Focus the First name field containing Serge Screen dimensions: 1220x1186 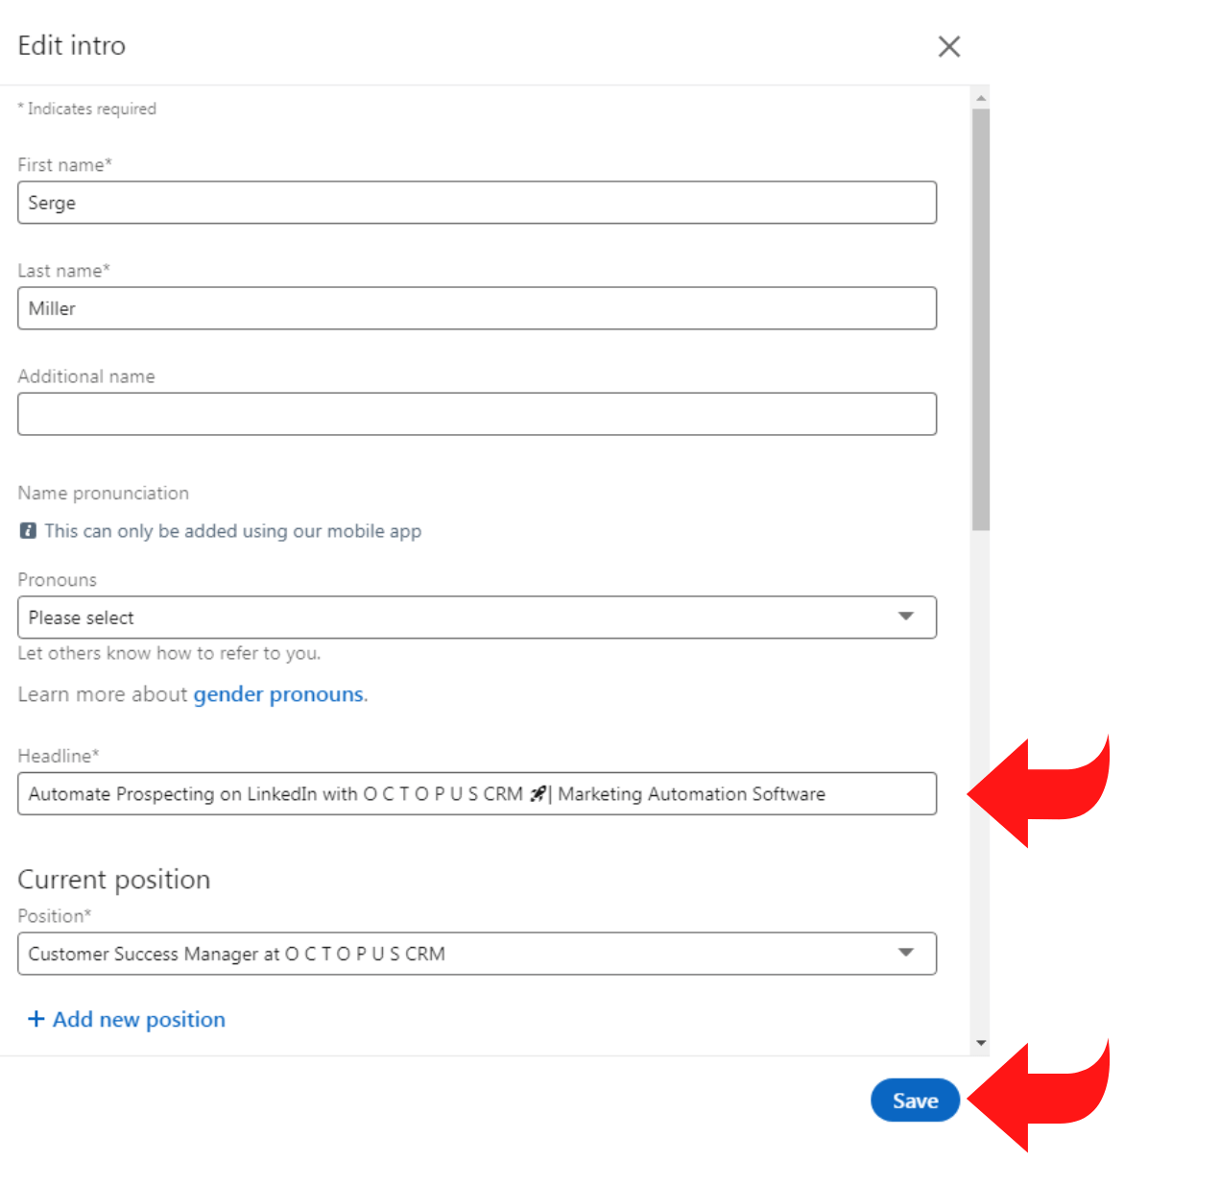(476, 203)
